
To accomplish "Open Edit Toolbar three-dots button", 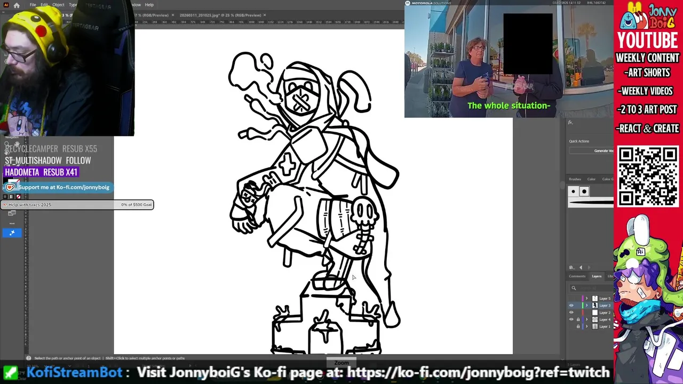I will coord(12,223).
